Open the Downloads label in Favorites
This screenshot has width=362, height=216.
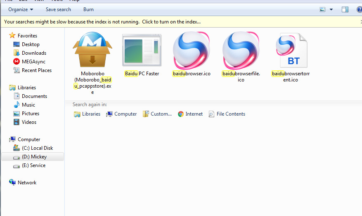[34, 53]
